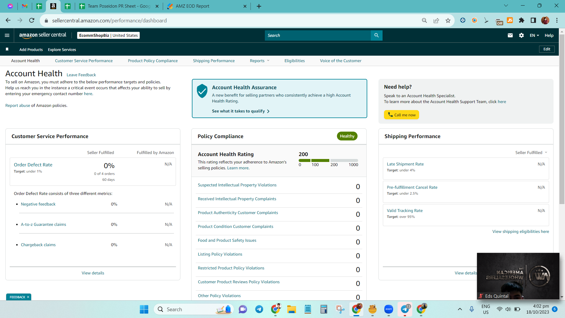
Task: Open the Eligibilities tab
Action: click(x=295, y=61)
